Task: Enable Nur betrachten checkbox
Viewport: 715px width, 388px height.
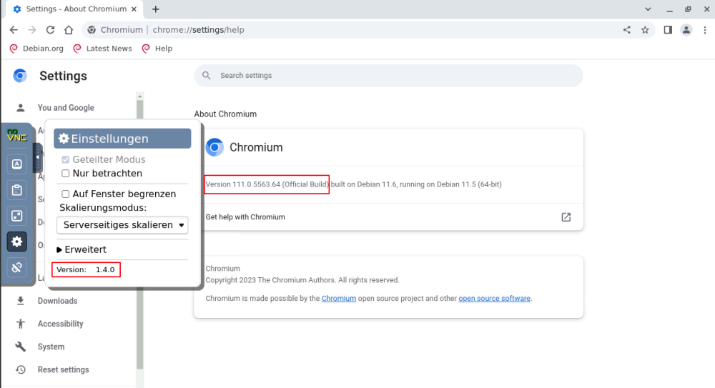Action: click(x=66, y=173)
